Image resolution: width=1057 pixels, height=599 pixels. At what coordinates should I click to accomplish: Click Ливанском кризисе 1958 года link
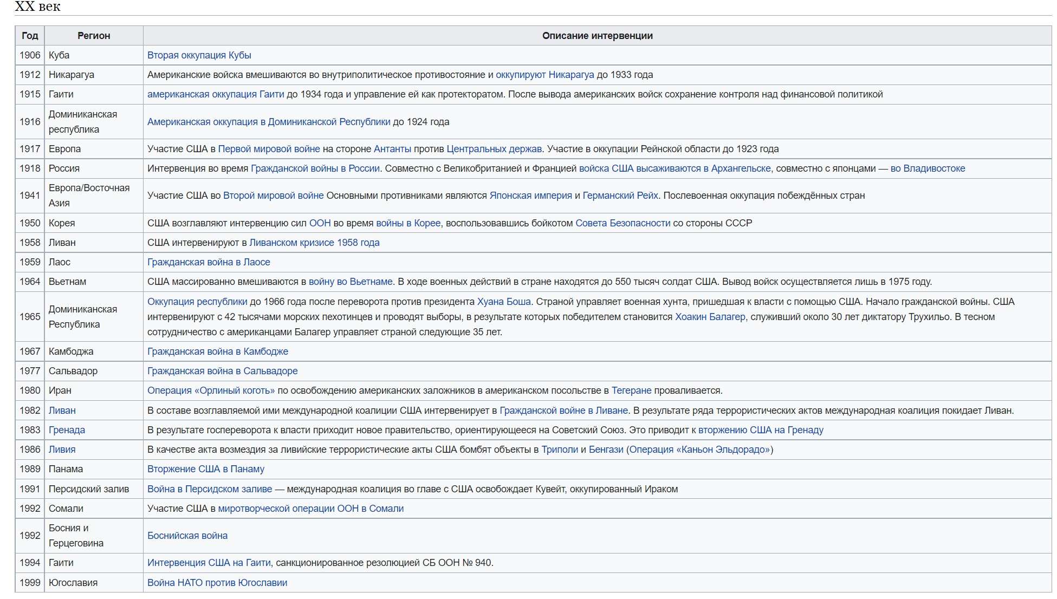coord(314,243)
